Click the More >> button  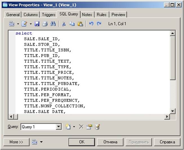click(16, 142)
